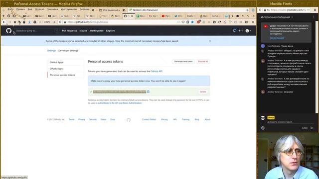The height and width of the screenshot is (179, 319).
Task: Reset zoom via the 100% label
Action: click(x=47, y=22)
